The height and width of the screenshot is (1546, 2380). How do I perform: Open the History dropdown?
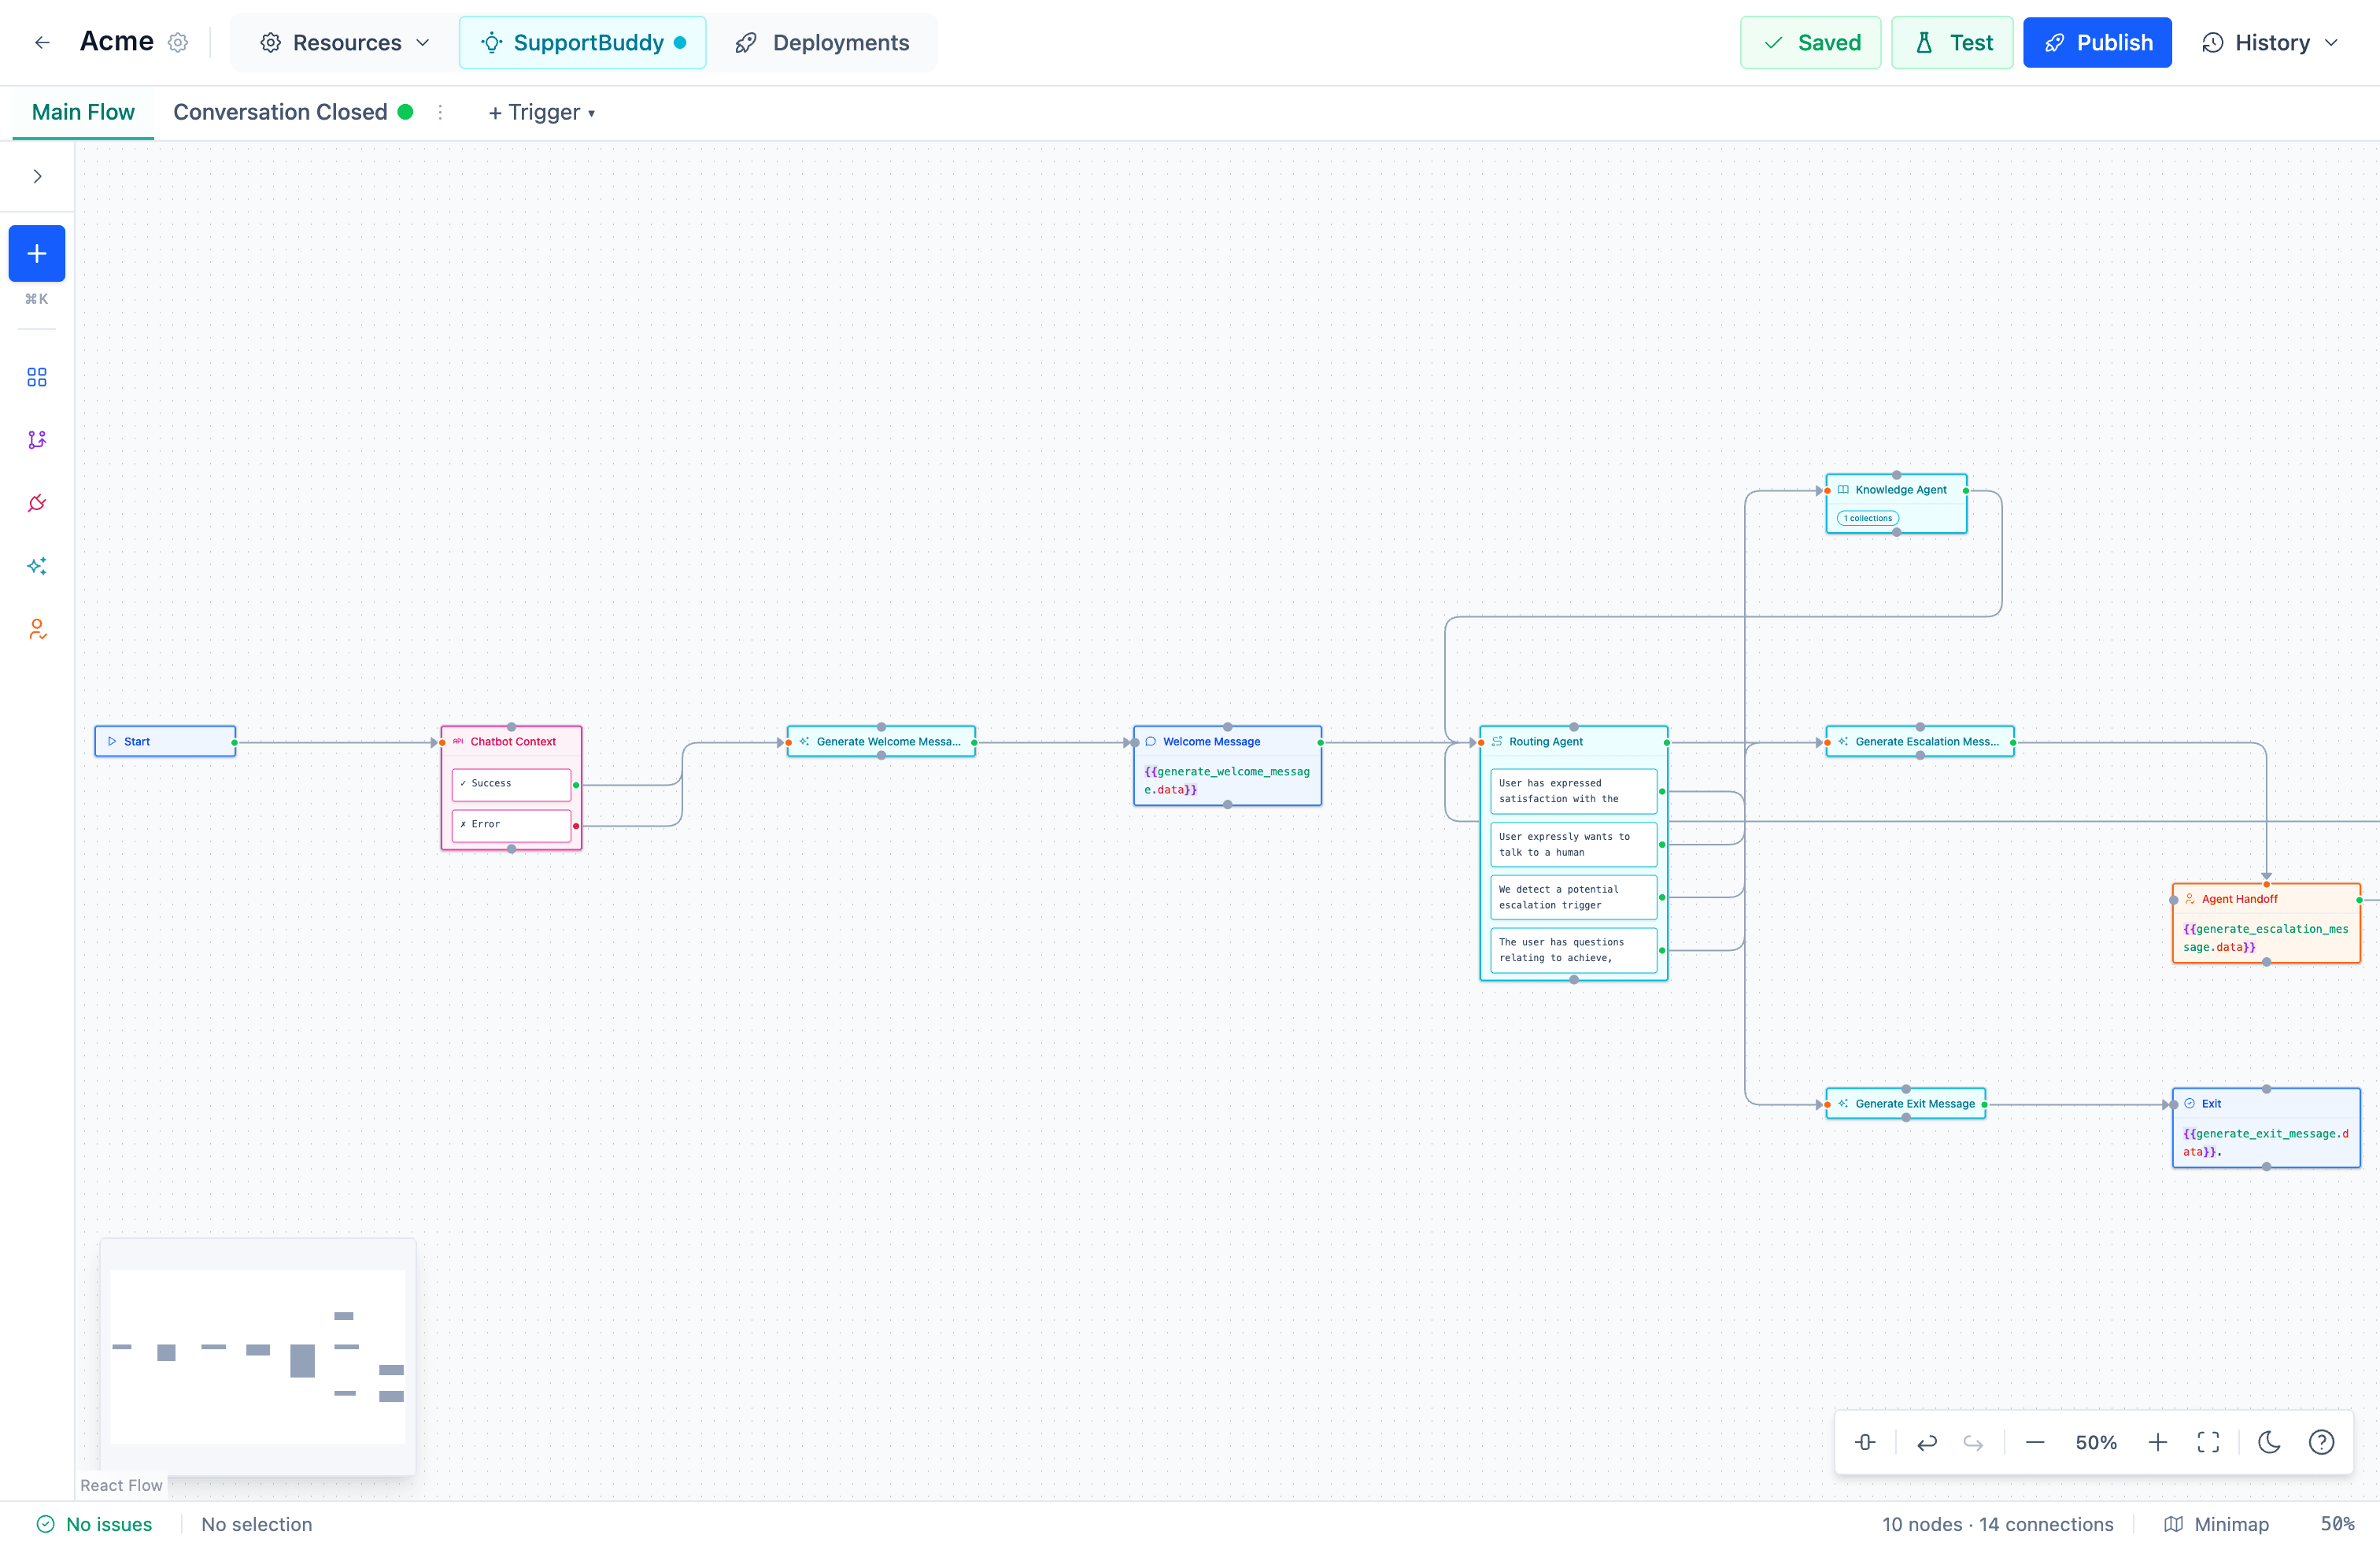pyautogui.click(x=2270, y=43)
